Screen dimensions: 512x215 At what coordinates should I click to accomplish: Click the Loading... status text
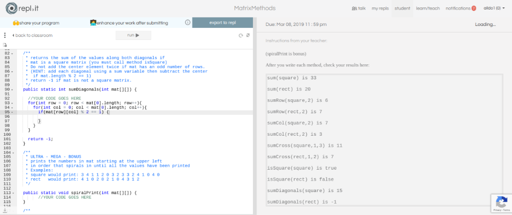coord(485,24)
